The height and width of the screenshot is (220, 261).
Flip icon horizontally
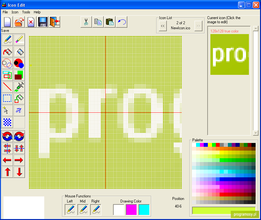pyautogui.click(x=7, y=148)
